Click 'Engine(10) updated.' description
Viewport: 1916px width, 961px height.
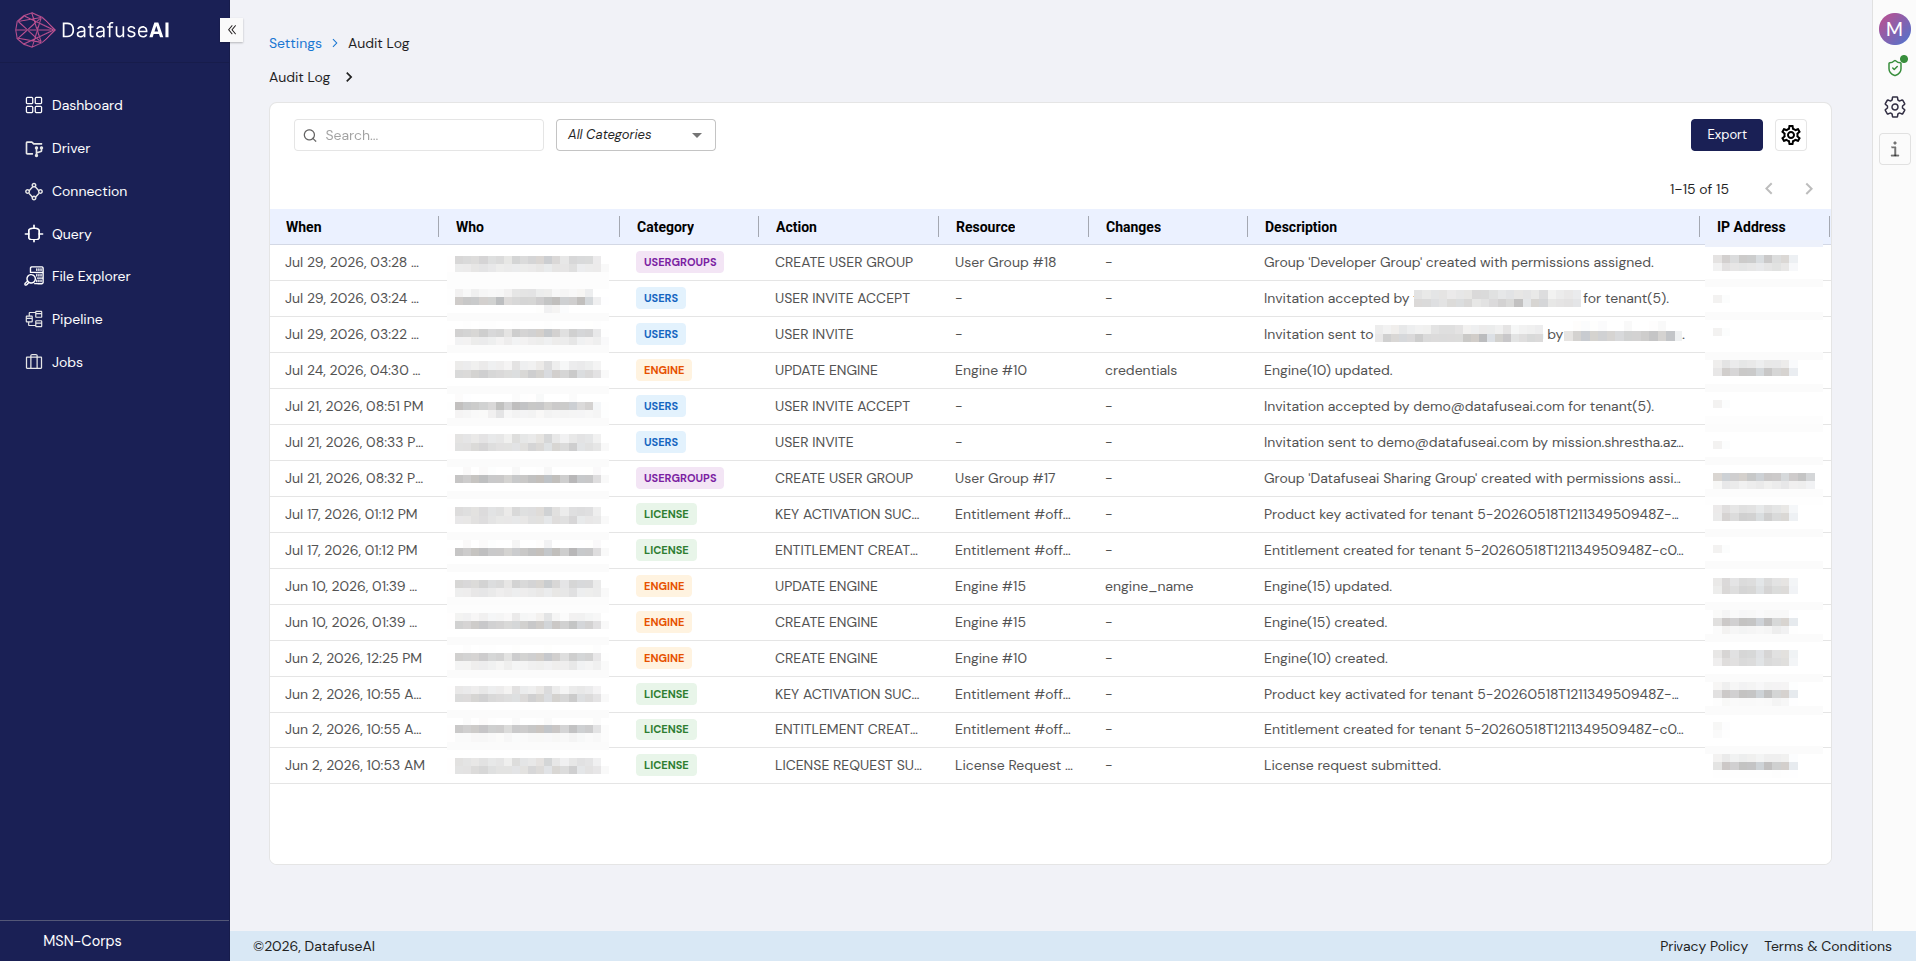tap(1328, 370)
